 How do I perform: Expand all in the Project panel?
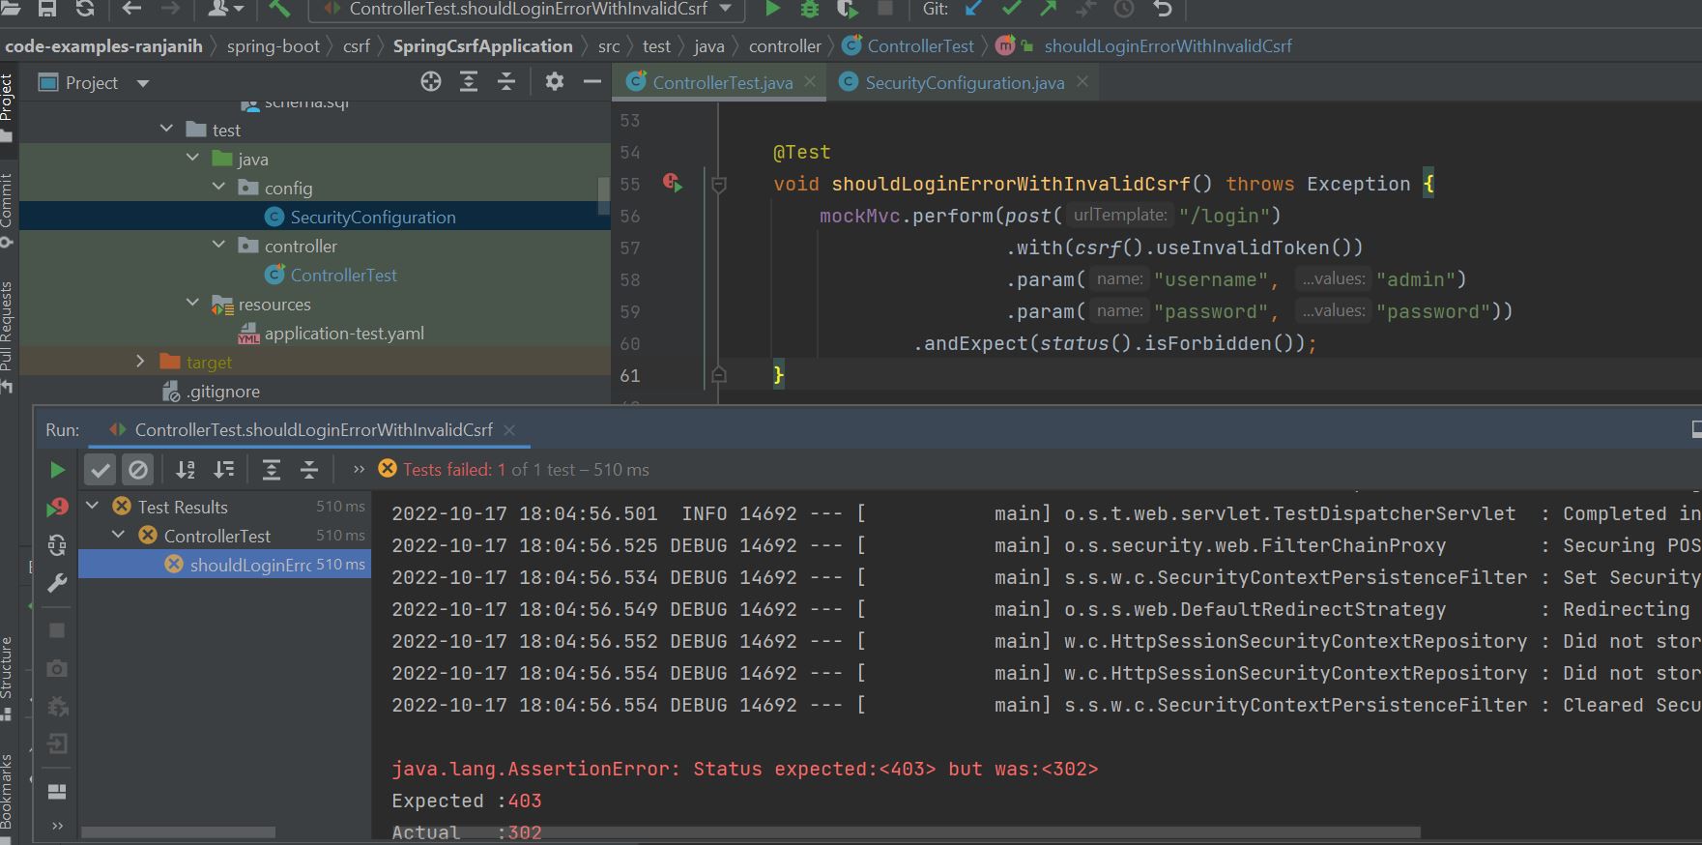coord(469,82)
